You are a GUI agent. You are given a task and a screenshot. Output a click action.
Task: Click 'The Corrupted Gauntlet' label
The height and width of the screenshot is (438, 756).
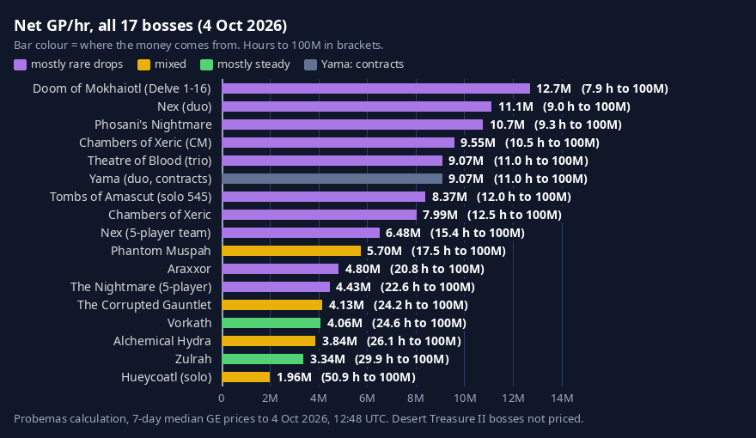point(144,305)
